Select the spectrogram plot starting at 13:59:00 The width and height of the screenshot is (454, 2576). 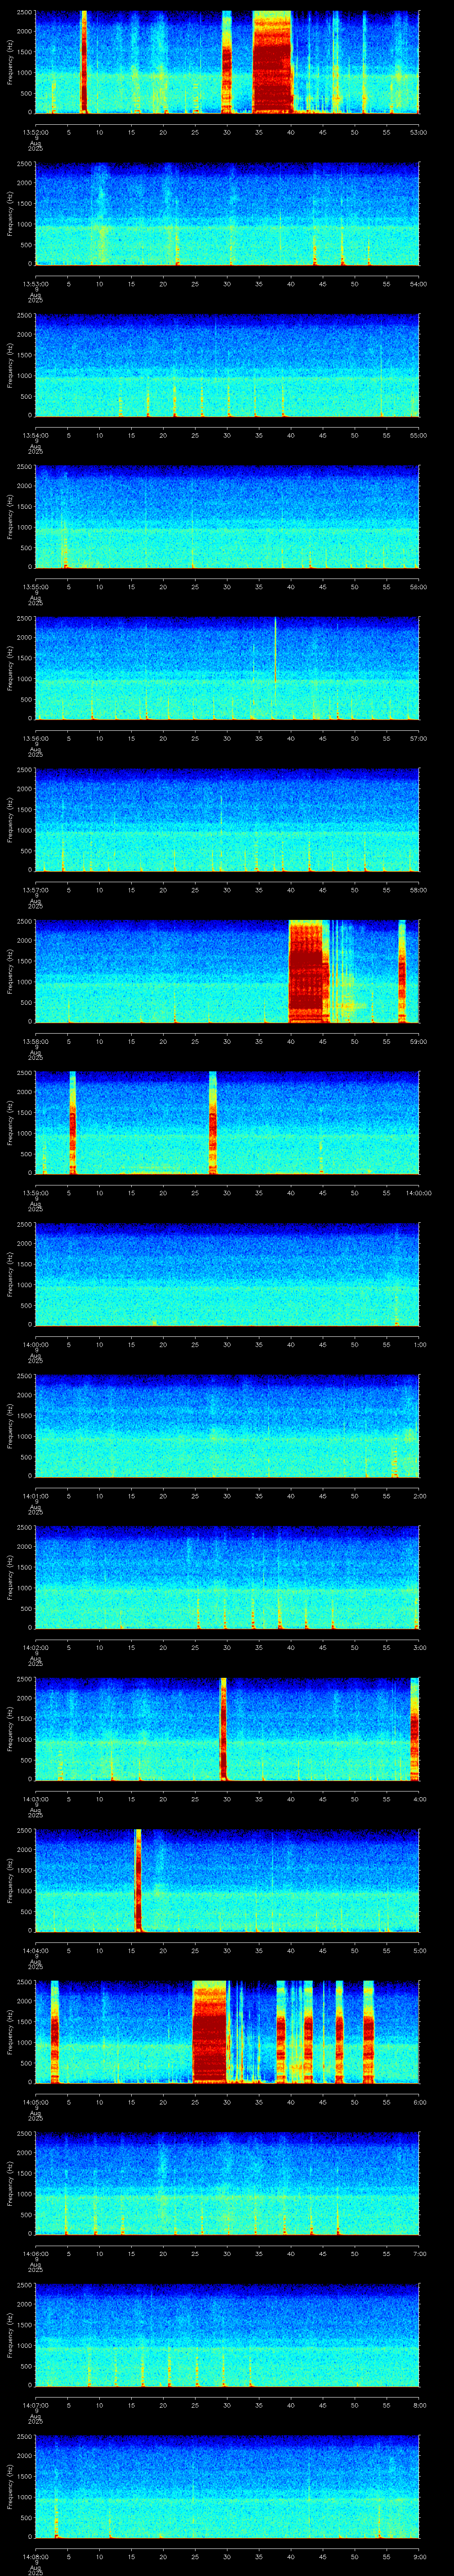(x=227, y=1123)
